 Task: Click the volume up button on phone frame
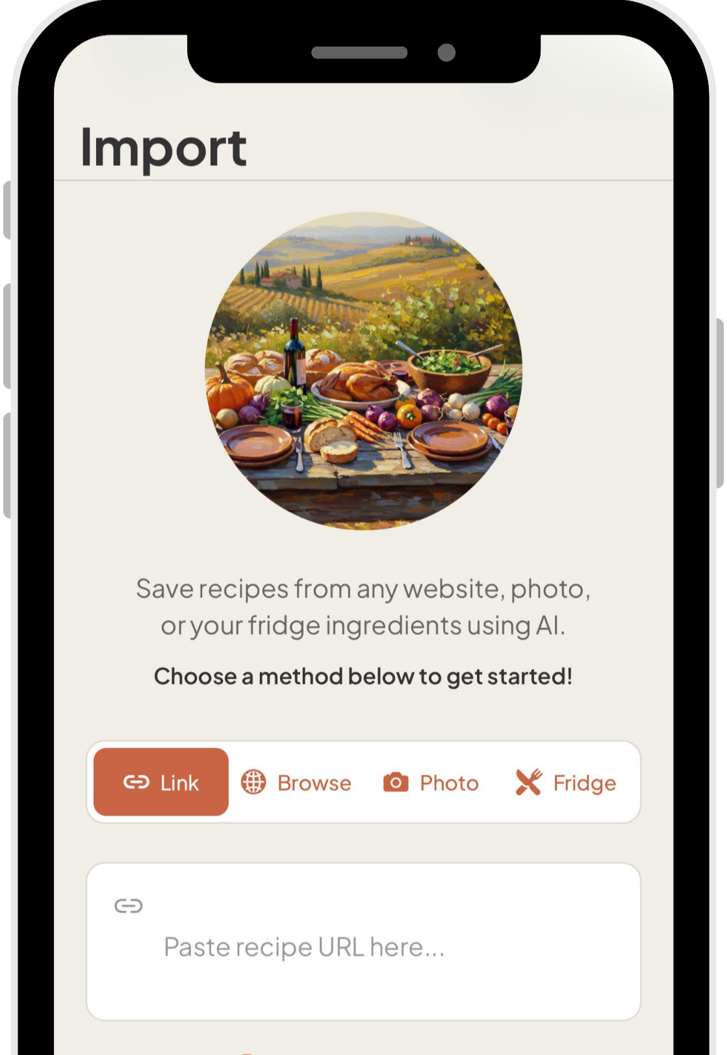click(6, 336)
